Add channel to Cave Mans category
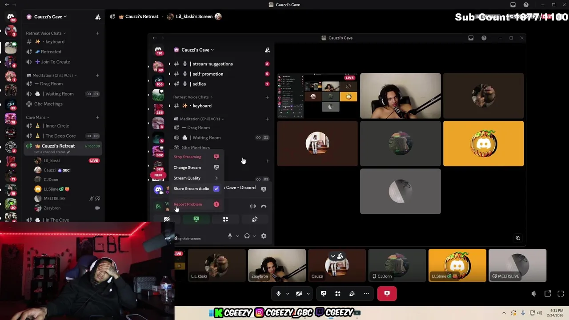Viewport: 569px width, 320px height. click(97, 117)
